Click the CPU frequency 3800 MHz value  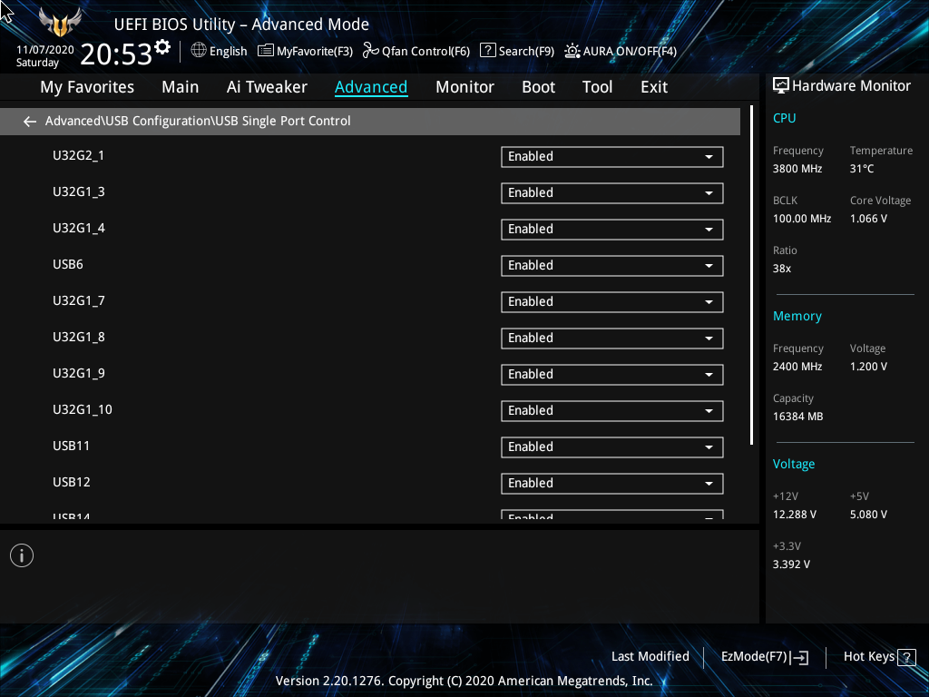click(797, 169)
